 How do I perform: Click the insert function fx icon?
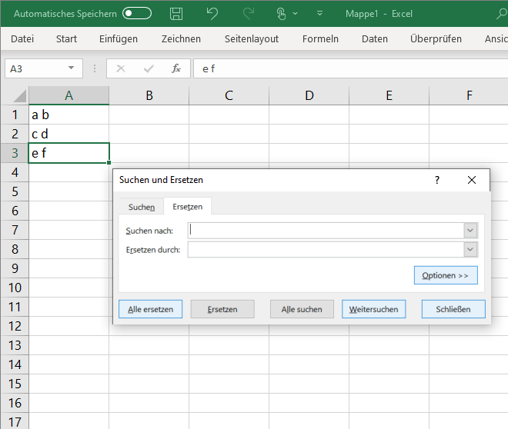click(176, 68)
